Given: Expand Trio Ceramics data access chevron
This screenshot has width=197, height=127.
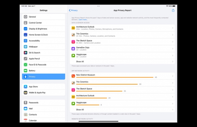Looking at the screenshot, I should [173, 35].
